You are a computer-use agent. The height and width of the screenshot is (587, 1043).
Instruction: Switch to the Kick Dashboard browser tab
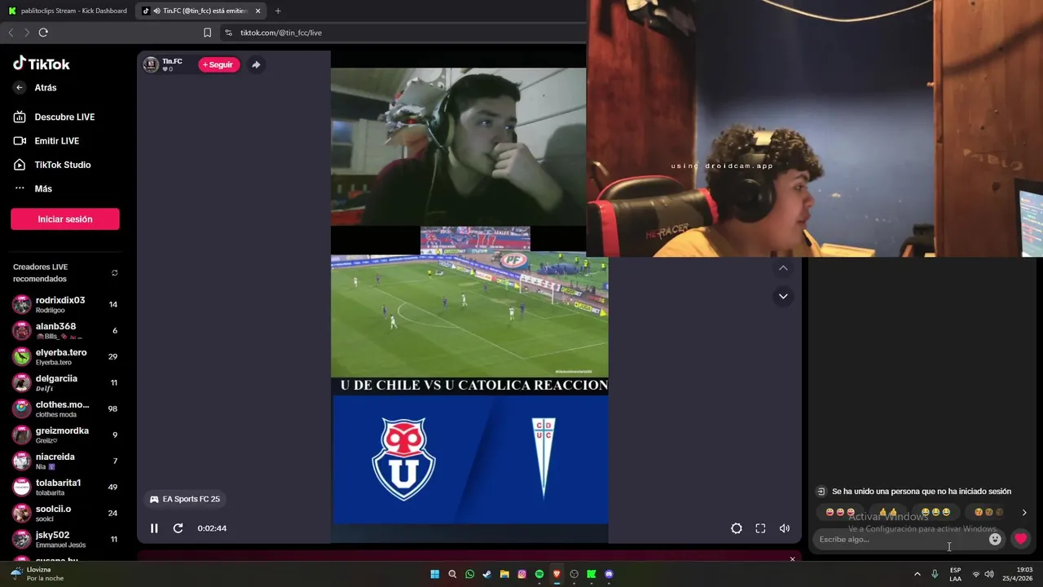pos(68,11)
